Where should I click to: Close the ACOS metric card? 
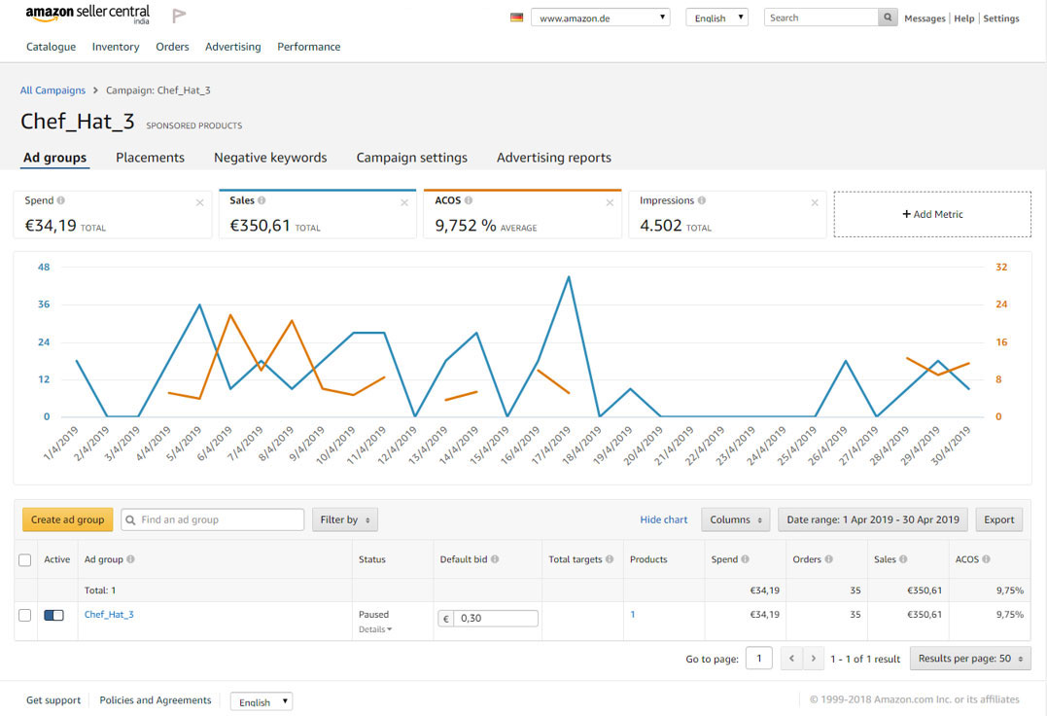tap(610, 202)
